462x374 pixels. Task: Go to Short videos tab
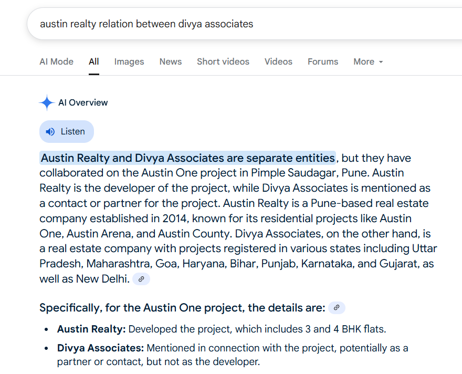click(x=223, y=61)
